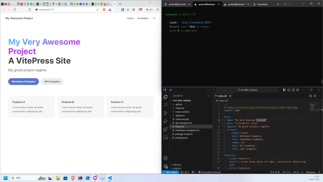Click the localhost:5173 address bar
The image size is (323, 182).
(x=65, y=10)
